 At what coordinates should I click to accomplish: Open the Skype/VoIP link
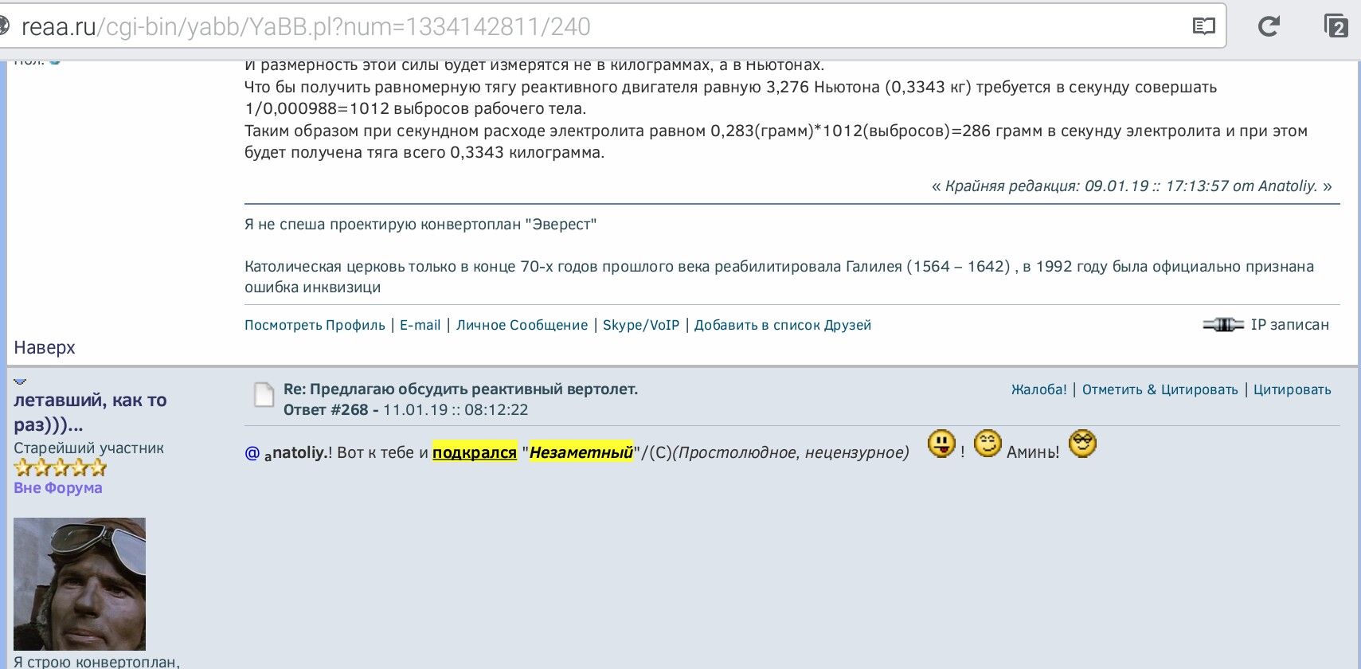click(640, 325)
